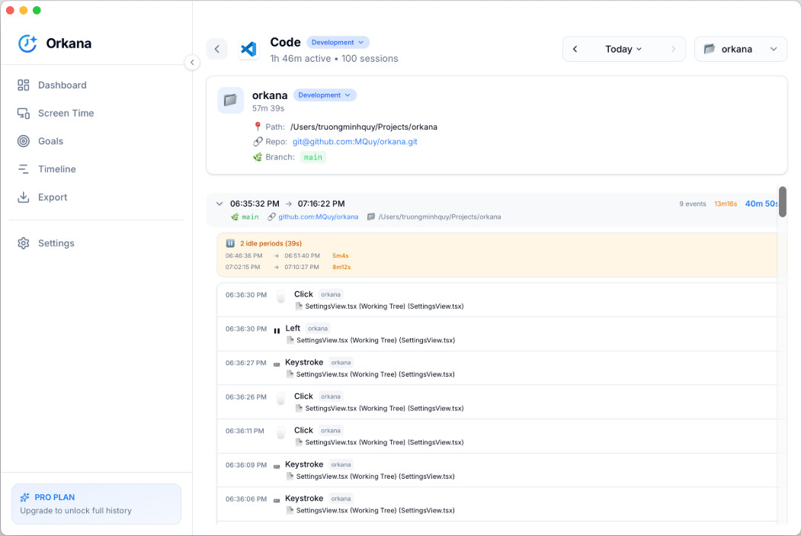The width and height of the screenshot is (801, 536).
Task: Collapse the 06:35:32 PM session group
Action: [219, 204]
